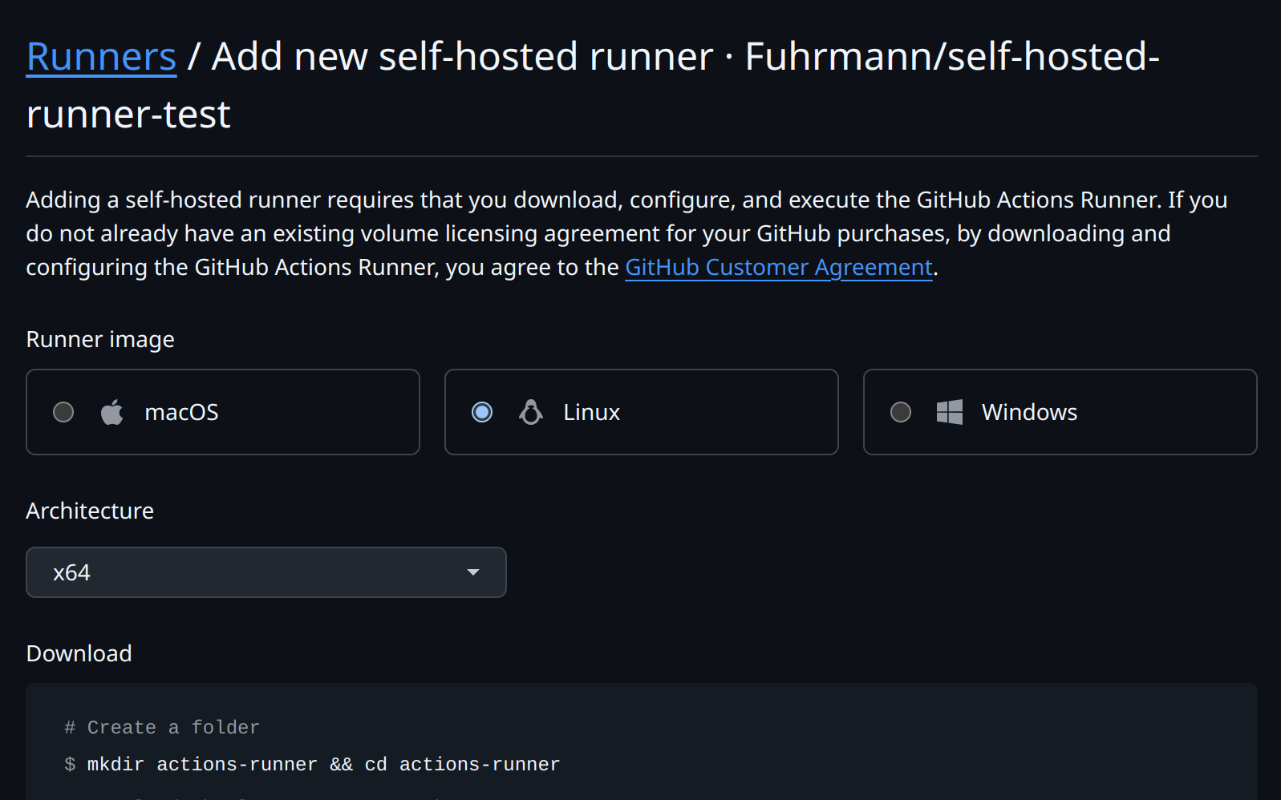This screenshot has width=1281, height=800.
Task: Click the Apple logo icon
Action: point(112,412)
